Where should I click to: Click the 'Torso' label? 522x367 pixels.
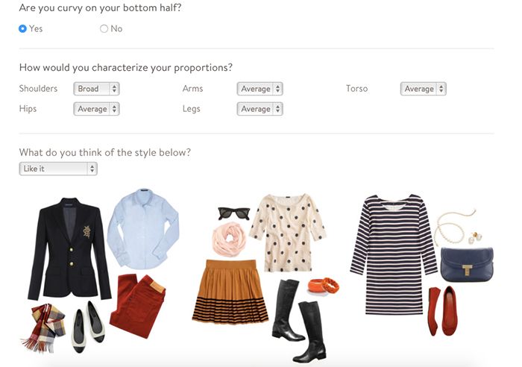coord(356,89)
